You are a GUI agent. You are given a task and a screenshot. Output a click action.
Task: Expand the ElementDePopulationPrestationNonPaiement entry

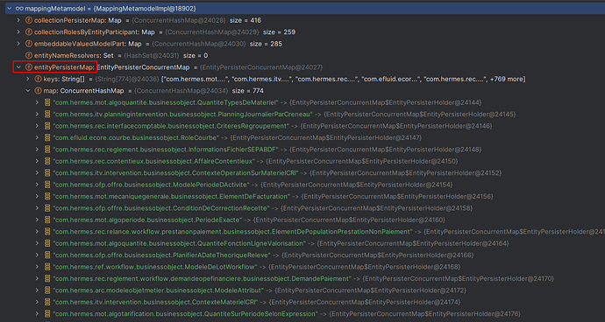coord(38,232)
